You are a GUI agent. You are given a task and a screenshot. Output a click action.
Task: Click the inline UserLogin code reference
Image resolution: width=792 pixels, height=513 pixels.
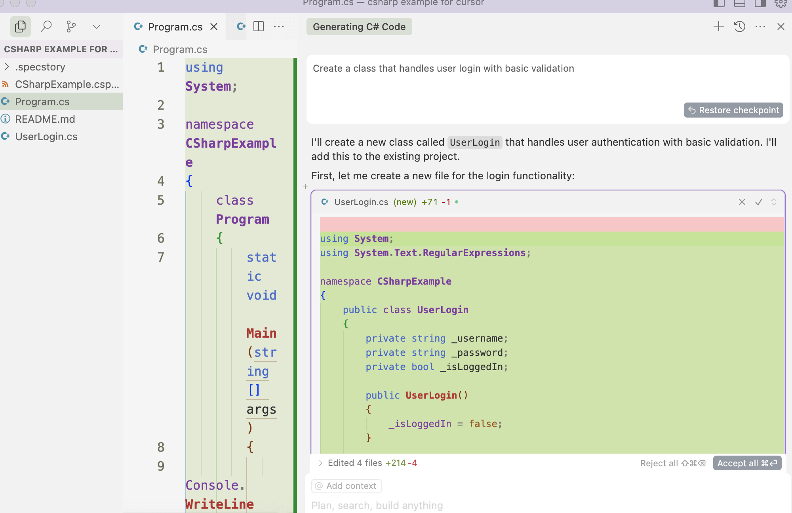point(475,142)
